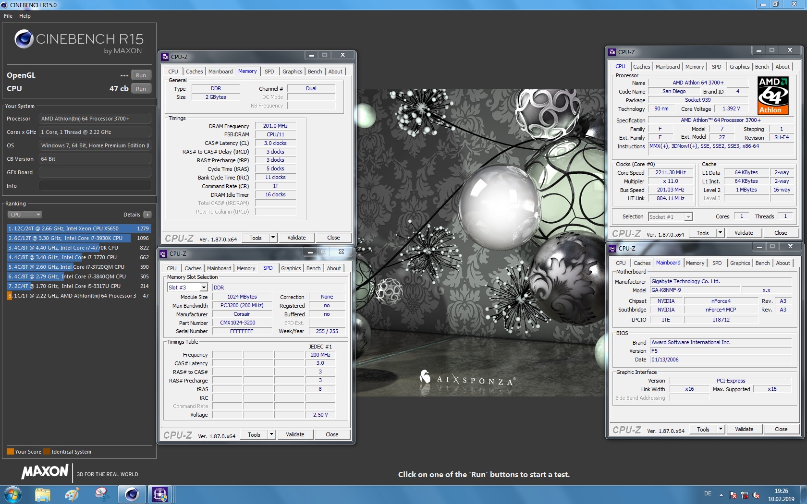Select the Core i7-3930K ranking entry
Screen dimensions: 807x504
[79, 238]
